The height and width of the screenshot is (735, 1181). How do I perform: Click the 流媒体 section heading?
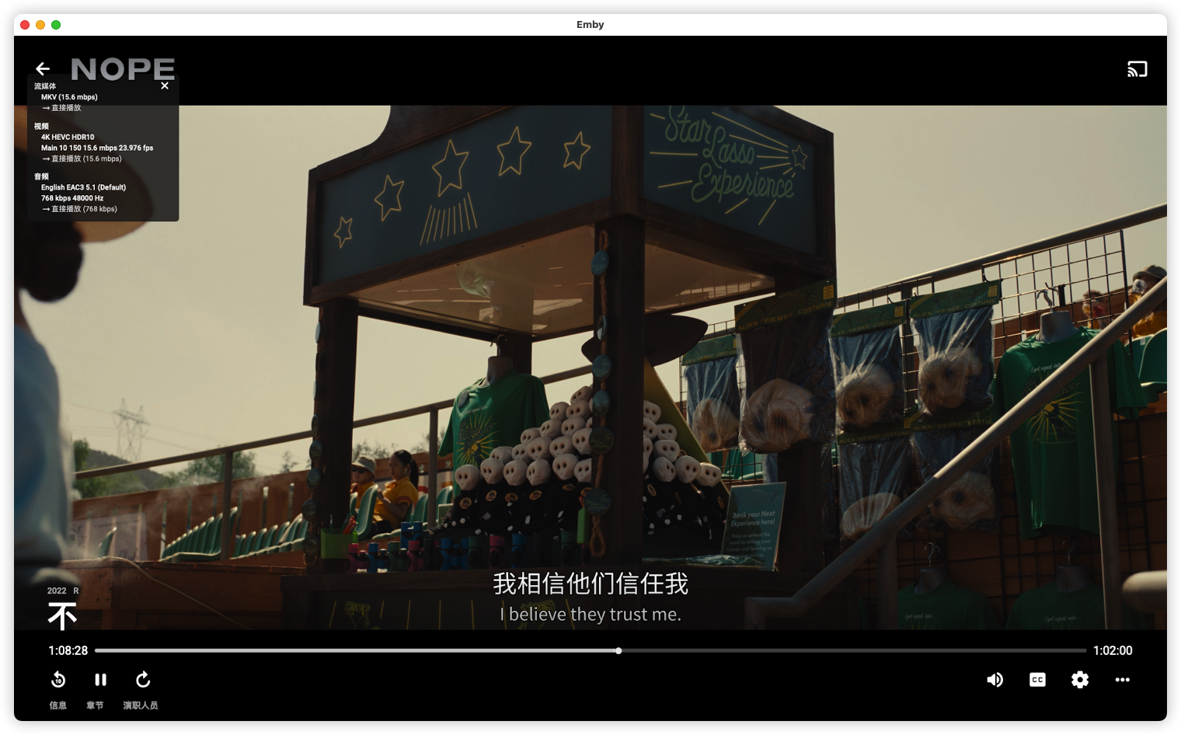coord(45,86)
